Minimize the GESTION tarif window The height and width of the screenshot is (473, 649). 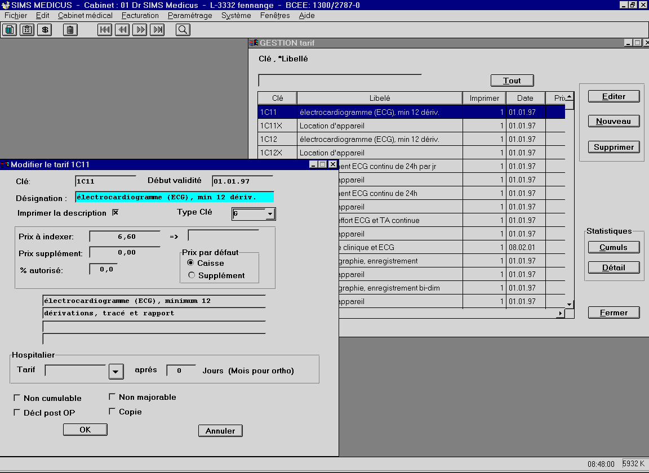[628, 43]
